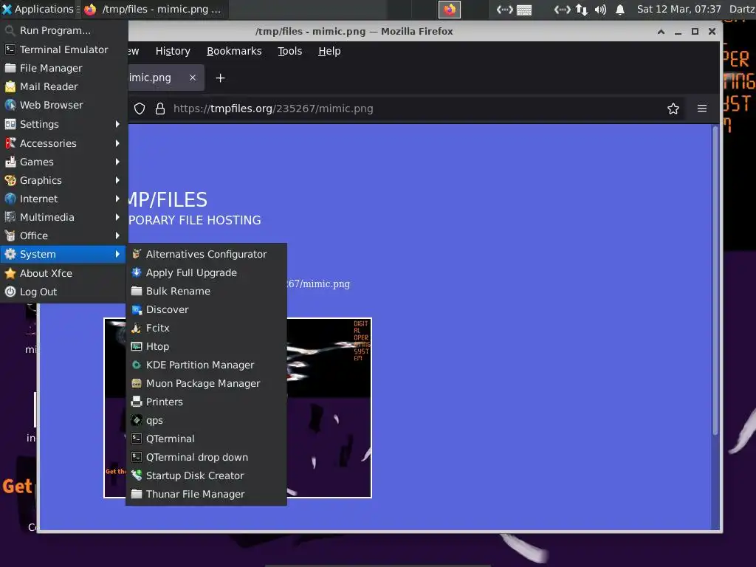Screen dimensions: 756x567
Task: Open a new Firefox tab
Action: (220, 78)
